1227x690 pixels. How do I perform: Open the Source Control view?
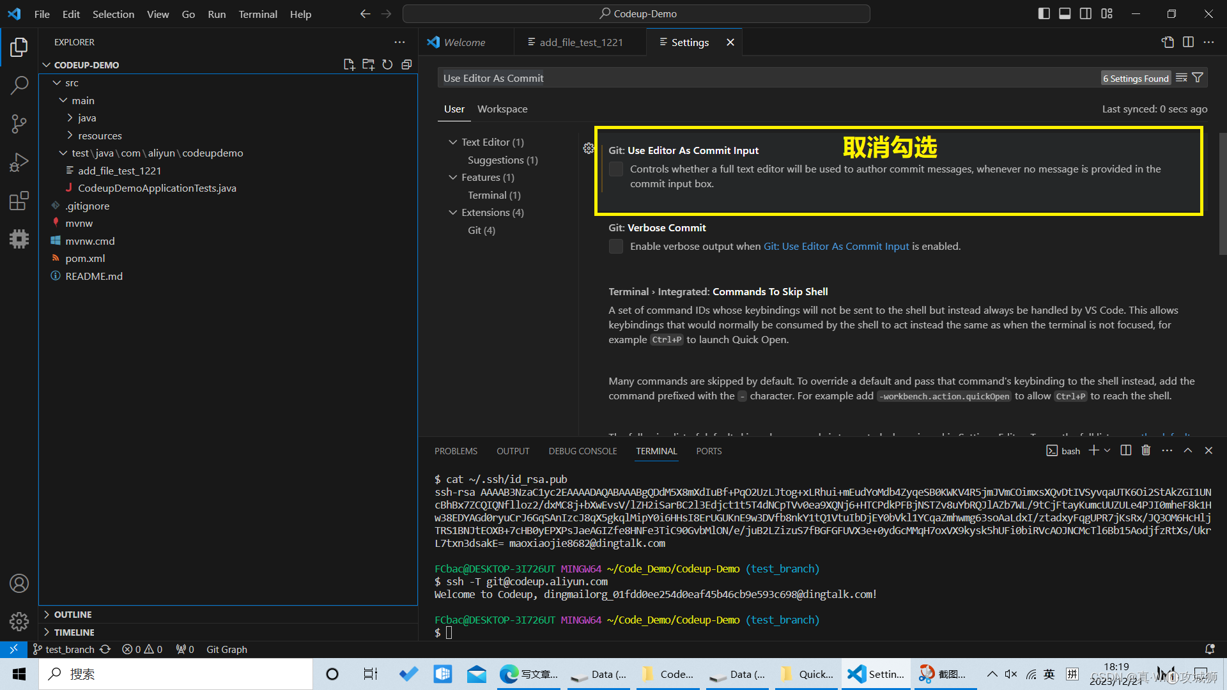coord(19,123)
